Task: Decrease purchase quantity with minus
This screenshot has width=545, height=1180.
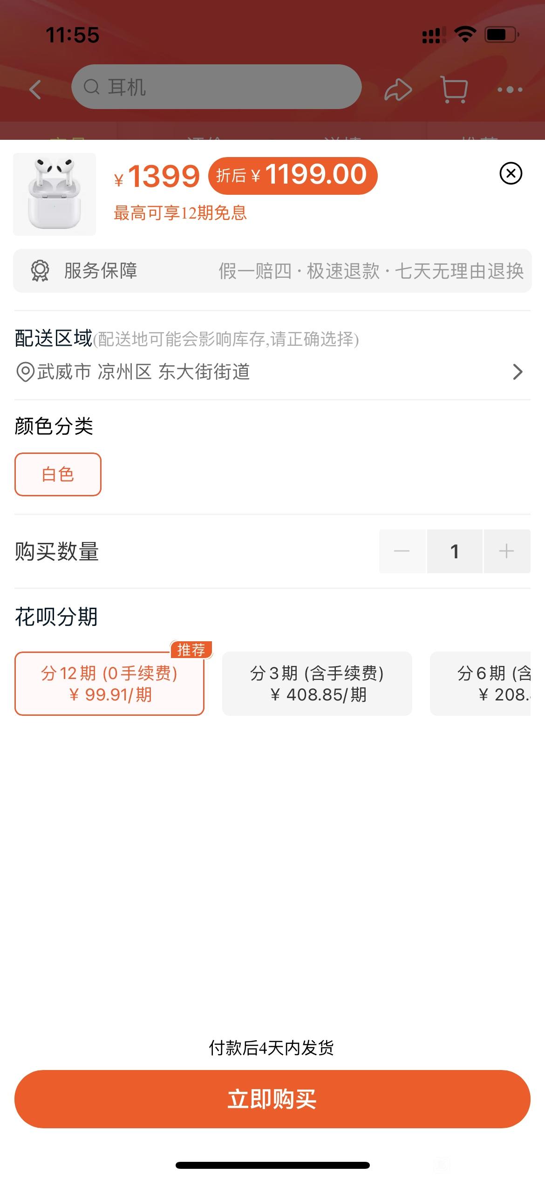Action: coord(402,551)
